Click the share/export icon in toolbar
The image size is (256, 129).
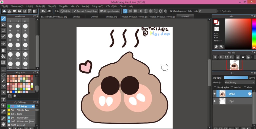(9, 11)
